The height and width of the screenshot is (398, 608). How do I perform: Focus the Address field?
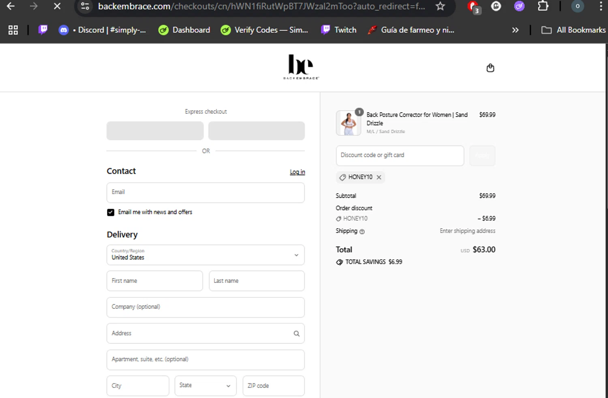tap(206, 334)
